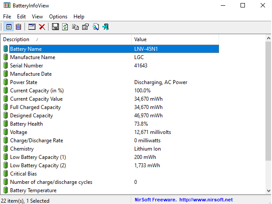Open the Edit menu

coord(21,17)
